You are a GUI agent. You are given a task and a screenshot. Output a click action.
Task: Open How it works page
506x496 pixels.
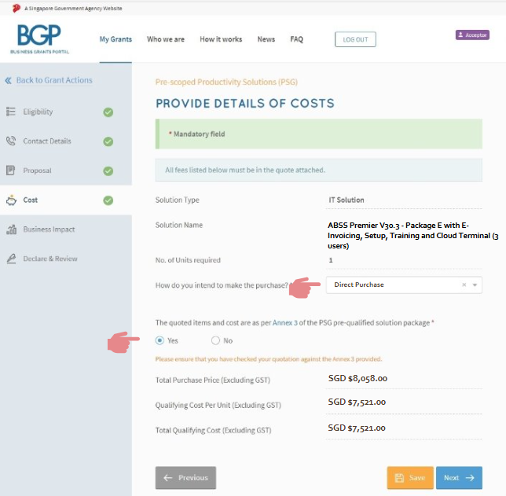coord(221,39)
